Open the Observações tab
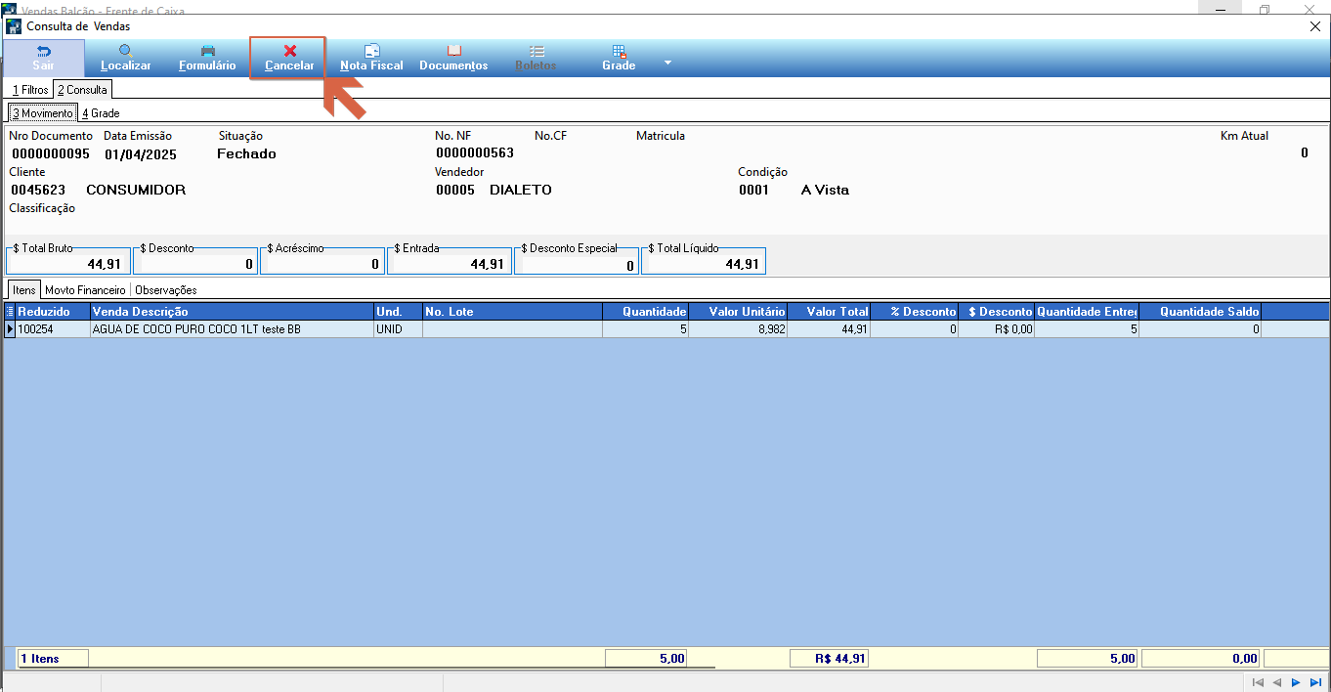 (x=166, y=290)
